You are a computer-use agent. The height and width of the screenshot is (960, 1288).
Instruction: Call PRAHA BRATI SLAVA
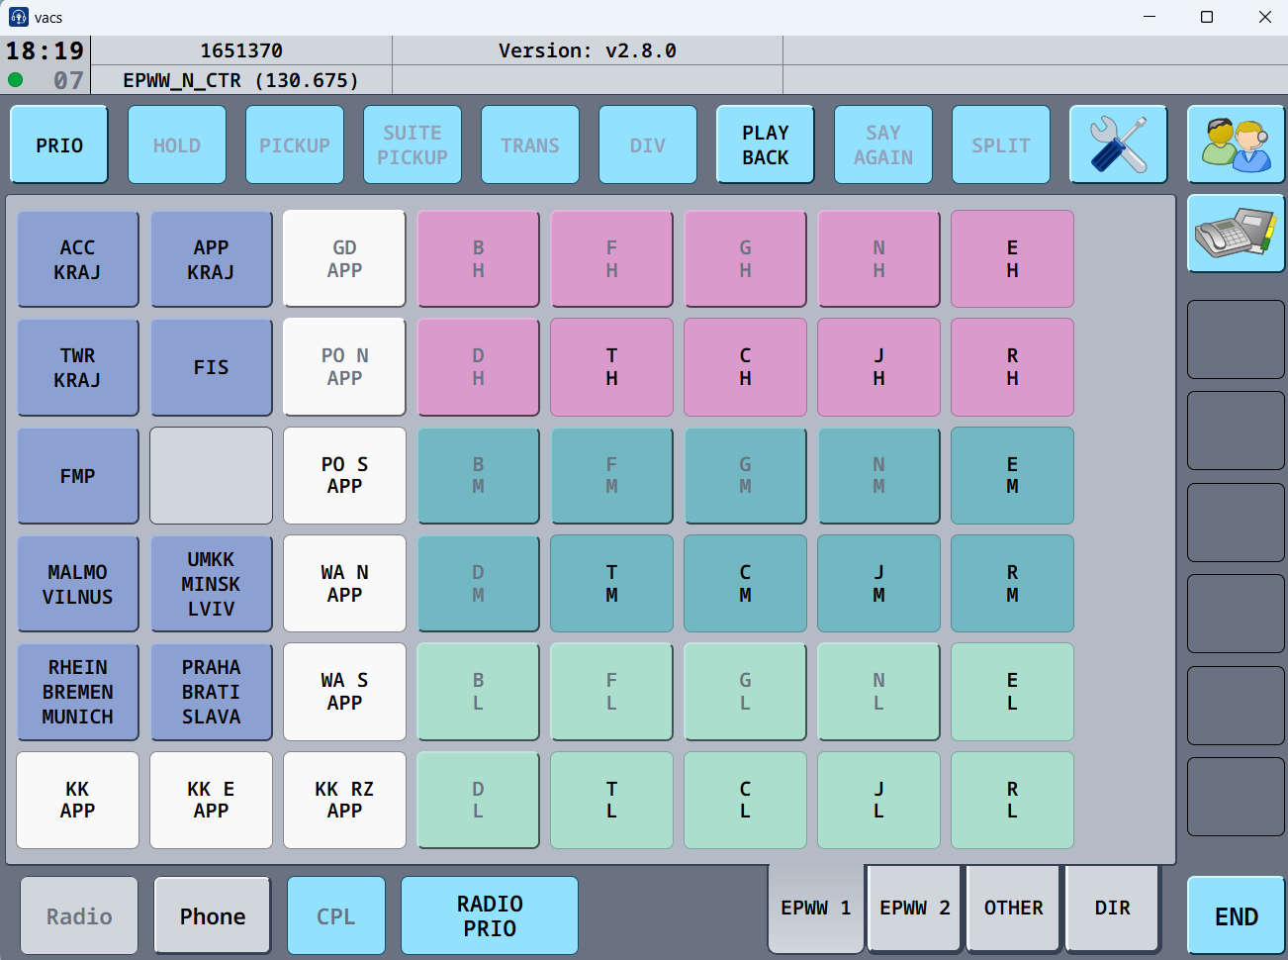pos(212,692)
